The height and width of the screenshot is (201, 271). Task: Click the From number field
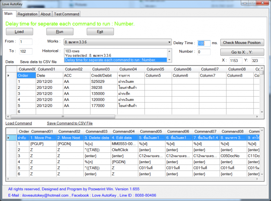tap(25, 42)
